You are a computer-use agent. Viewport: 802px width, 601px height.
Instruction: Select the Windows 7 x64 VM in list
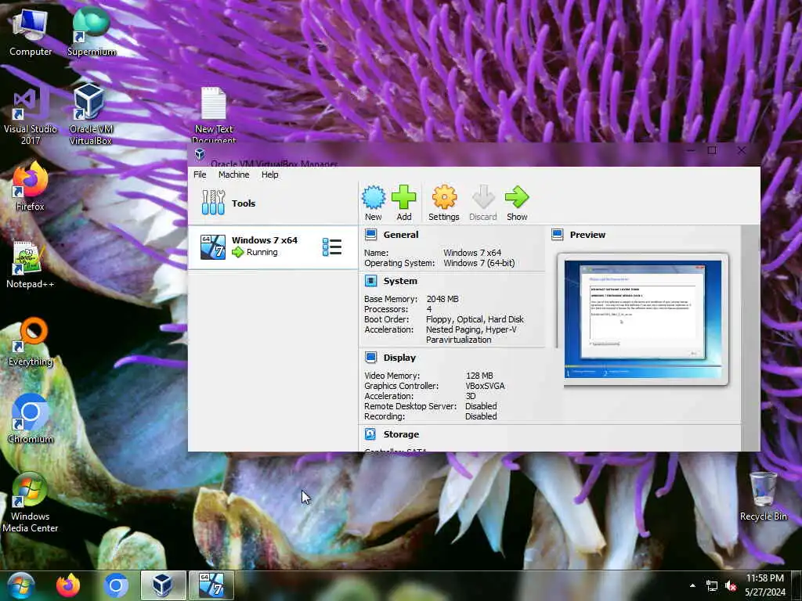point(273,247)
